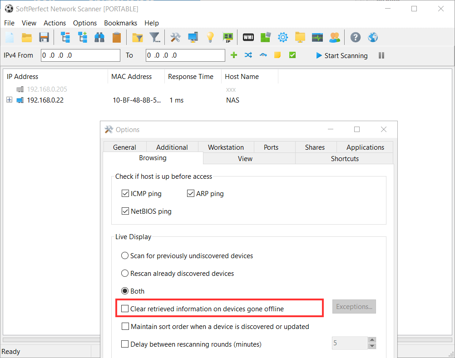Image resolution: width=455 pixels, height=358 pixels.
Task: Open the Bookmarks menu
Action: click(120, 23)
